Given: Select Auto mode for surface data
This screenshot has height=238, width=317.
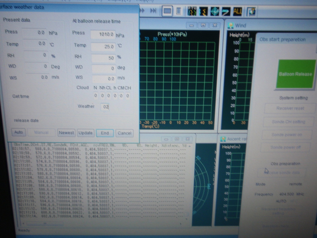Looking at the screenshot, I should pos(19,132).
